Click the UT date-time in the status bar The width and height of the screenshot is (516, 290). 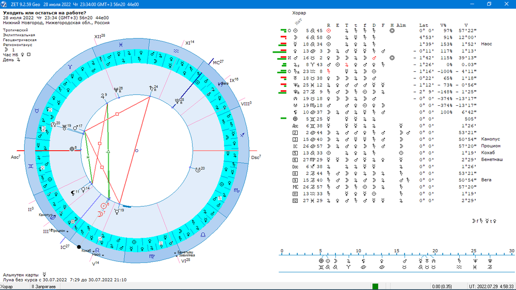coord(491,287)
